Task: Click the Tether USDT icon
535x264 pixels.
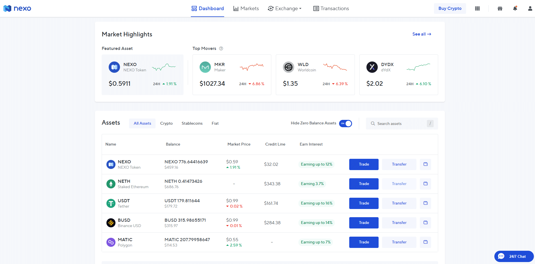Action: 111,203
